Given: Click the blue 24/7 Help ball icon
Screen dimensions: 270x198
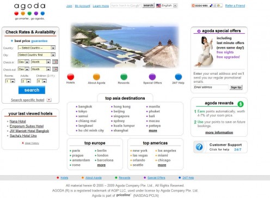Looking at the screenshot, I should tap(179, 77).
